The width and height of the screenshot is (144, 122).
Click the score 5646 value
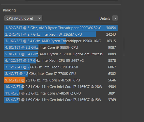tap(112, 80)
